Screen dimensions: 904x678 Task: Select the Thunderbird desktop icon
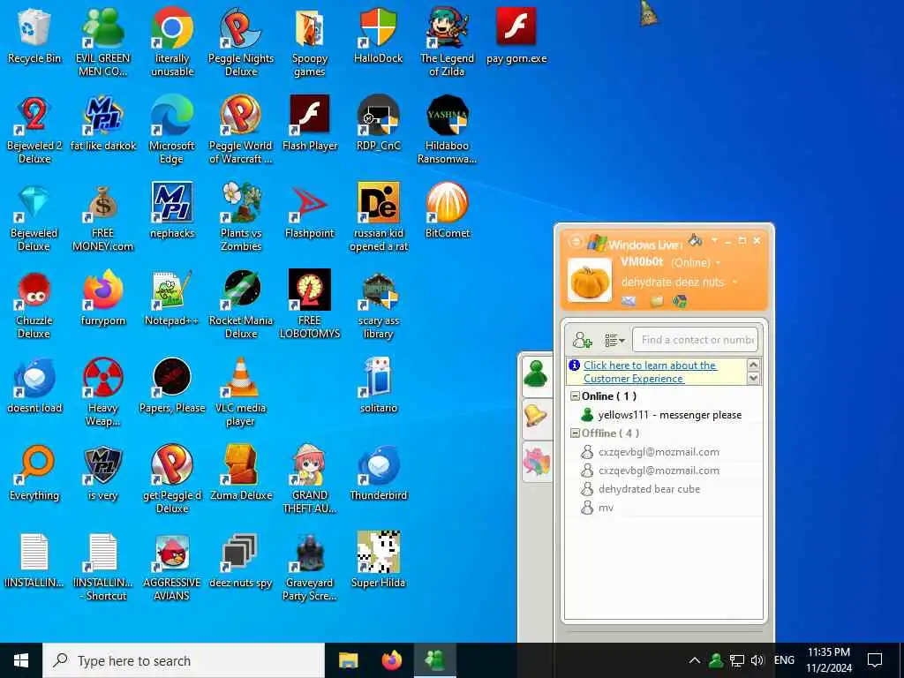378,473
